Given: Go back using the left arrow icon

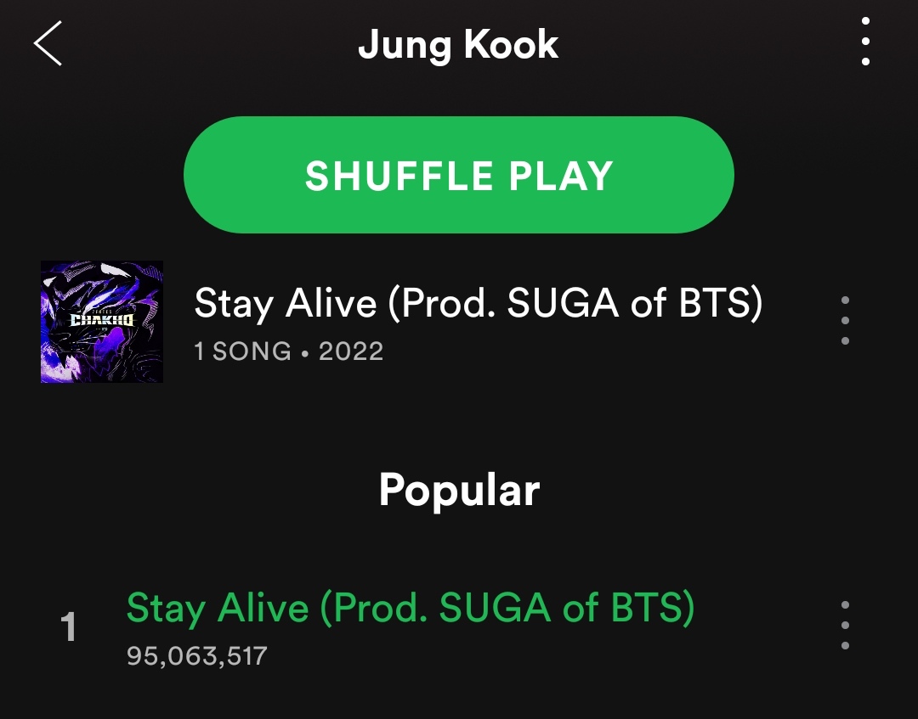Looking at the screenshot, I should click(48, 43).
